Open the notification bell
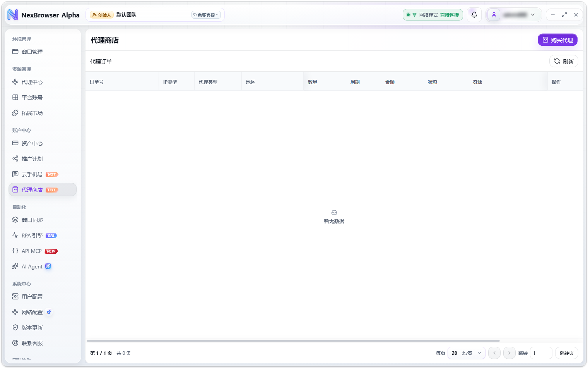588x368 pixels. point(474,15)
